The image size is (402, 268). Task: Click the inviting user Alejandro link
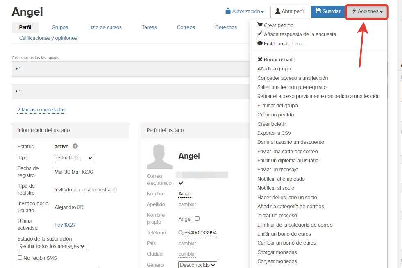point(65,207)
